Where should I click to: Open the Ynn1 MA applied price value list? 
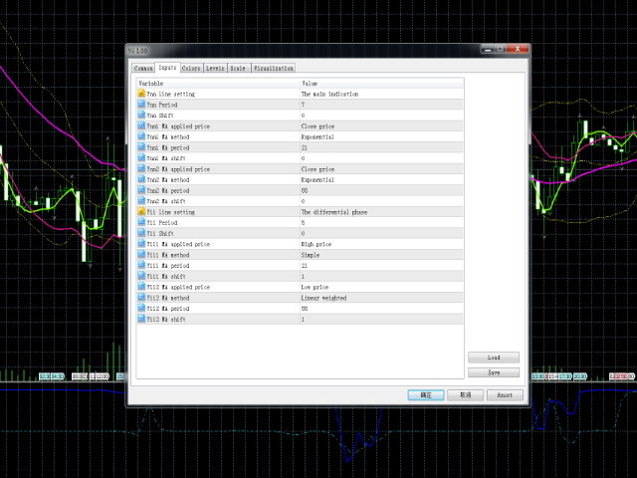380,126
